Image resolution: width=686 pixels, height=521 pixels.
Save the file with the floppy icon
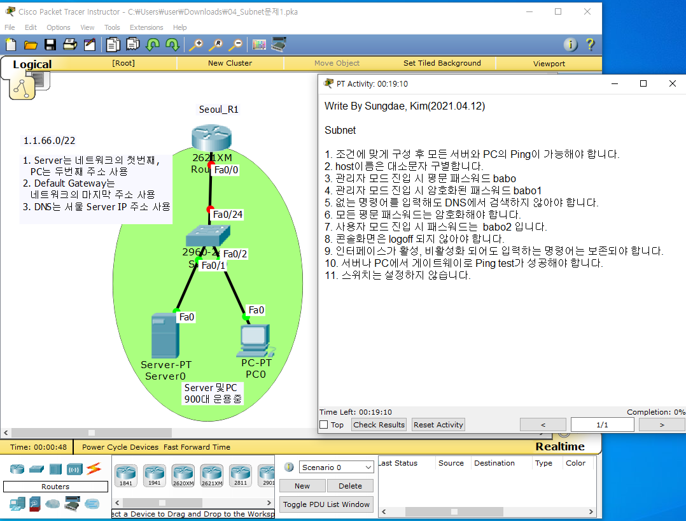tap(50, 45)
